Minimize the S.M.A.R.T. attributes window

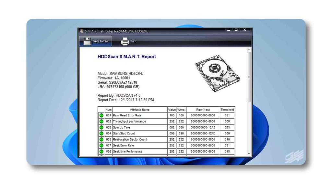click(x=229, y=30)
